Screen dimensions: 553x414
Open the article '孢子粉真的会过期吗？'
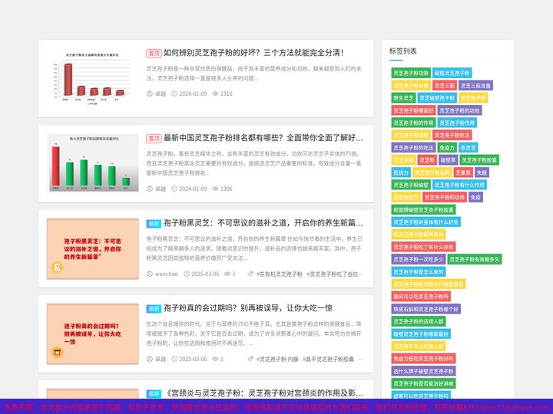tap(248, 308)
